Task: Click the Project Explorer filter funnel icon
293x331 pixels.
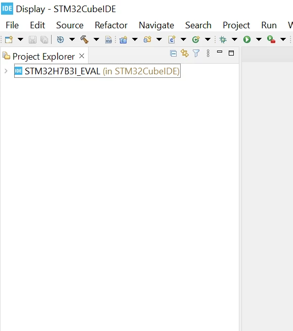Action: click(x=196, y=53)
